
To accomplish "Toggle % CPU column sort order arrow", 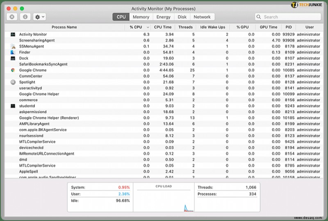I will coord(148,27).
